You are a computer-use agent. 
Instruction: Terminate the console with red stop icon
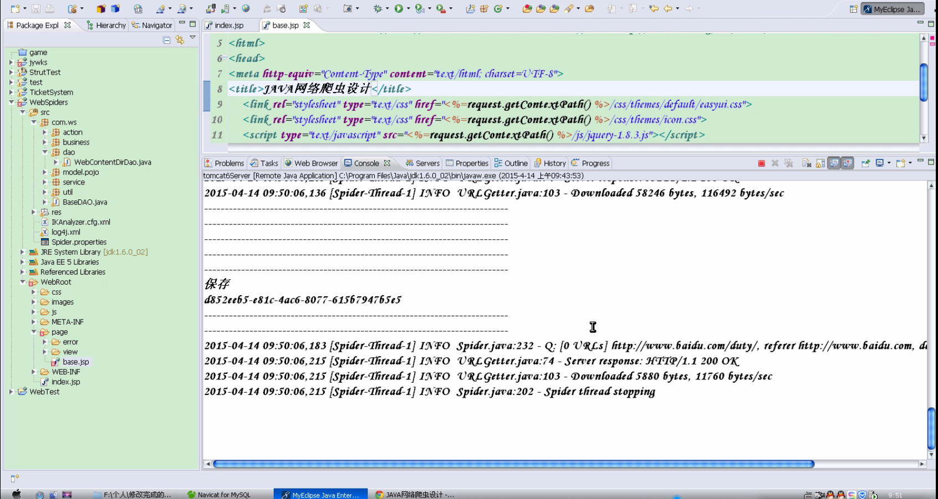[x=762, y=163]
